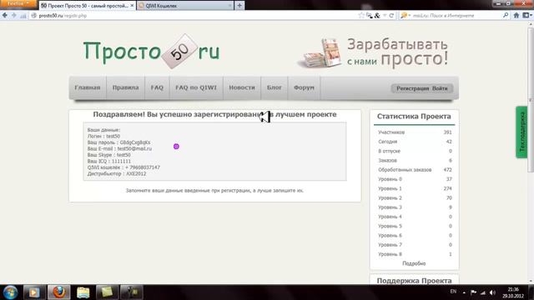The image size is (534, 300).
Task: Open the Firefox menu button
Action: pyautogui.click(x=18, y=3)
